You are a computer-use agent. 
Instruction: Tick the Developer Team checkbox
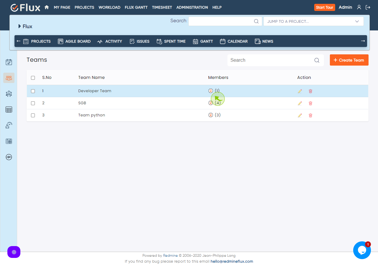[33, 91]
